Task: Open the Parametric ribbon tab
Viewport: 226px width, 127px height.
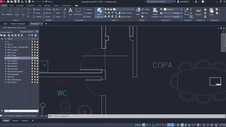Action: (31, 6)
